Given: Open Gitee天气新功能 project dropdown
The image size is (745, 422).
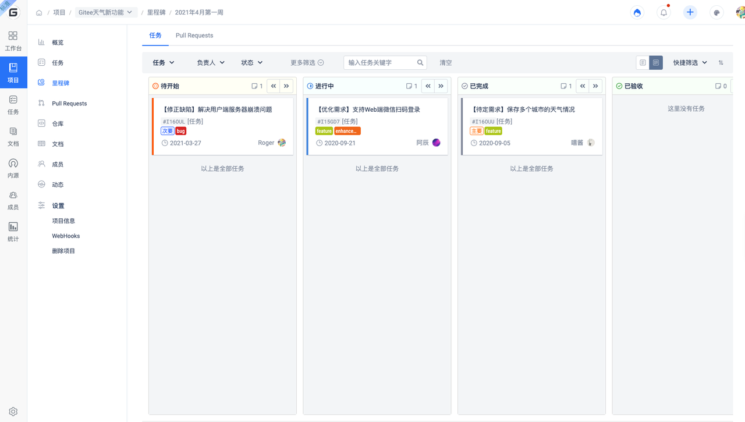Looking at the screenshot, I should pos(106,12).
